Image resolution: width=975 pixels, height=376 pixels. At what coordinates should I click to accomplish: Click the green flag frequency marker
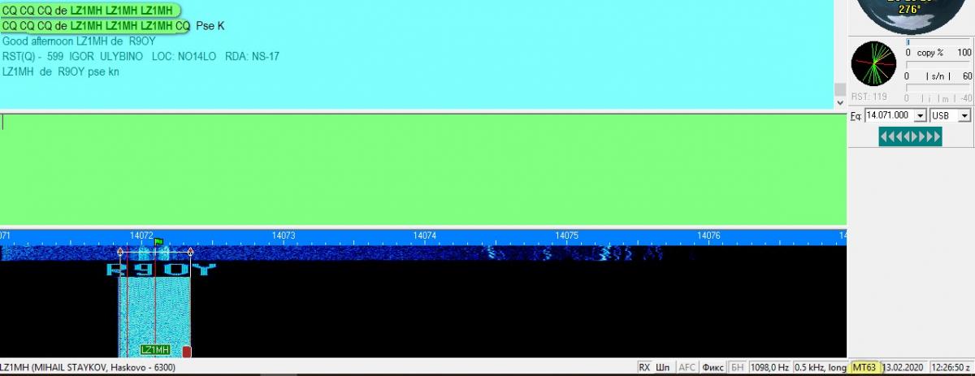pyautogui.click(x=158, y=242)
